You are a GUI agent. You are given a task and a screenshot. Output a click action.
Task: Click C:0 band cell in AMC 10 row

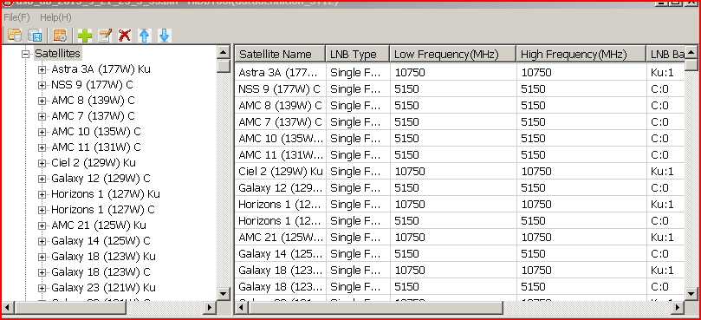point(665,138)
